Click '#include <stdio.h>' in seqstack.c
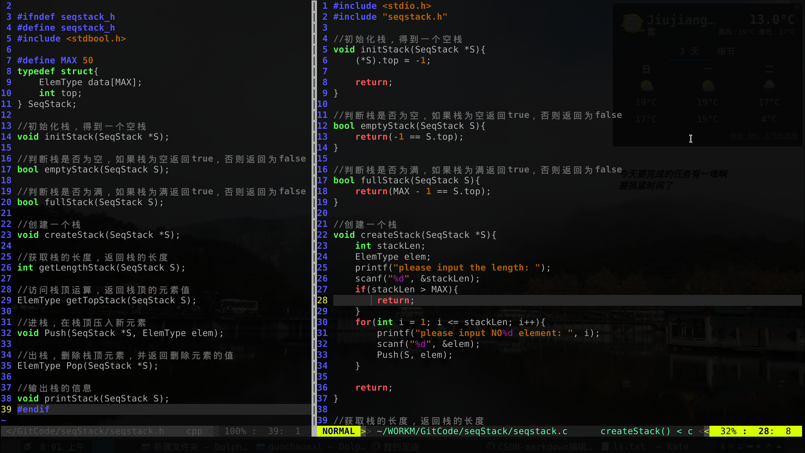 point(382,6)
